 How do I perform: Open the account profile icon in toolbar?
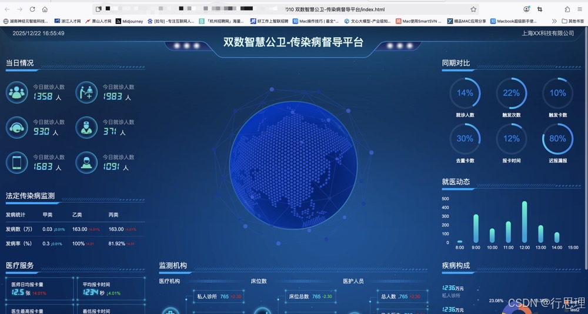coord(526,9)
